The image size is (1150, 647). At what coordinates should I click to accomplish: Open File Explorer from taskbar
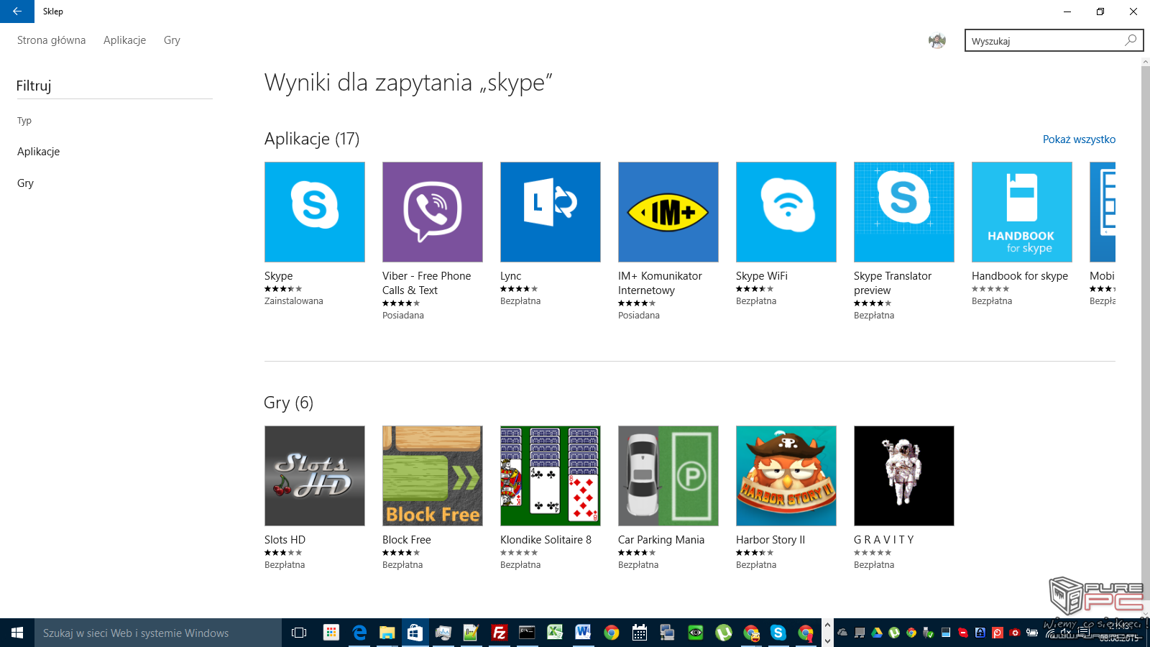387,633
